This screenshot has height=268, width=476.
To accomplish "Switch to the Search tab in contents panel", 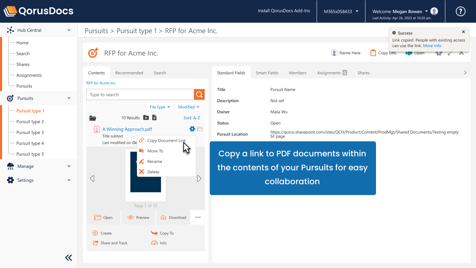I will (x=160, y=73).
